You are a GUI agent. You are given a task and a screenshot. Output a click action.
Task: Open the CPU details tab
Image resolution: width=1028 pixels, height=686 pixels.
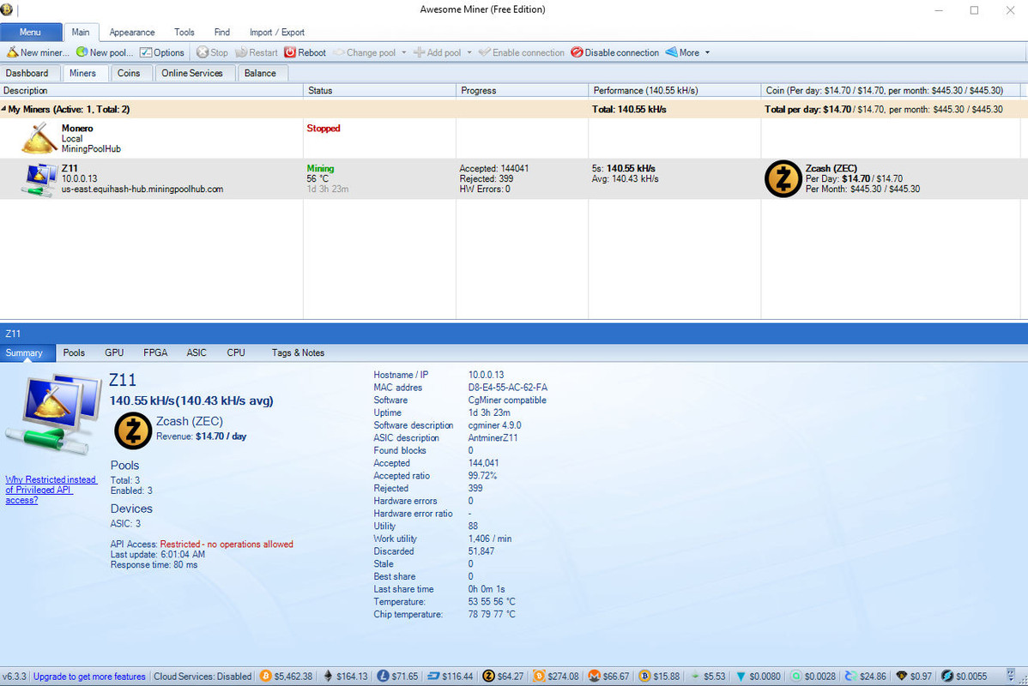click(236, 352)
